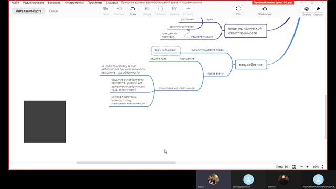
Task: Select the 'спец.права мед.работников' subtopic
Action: 176,88
